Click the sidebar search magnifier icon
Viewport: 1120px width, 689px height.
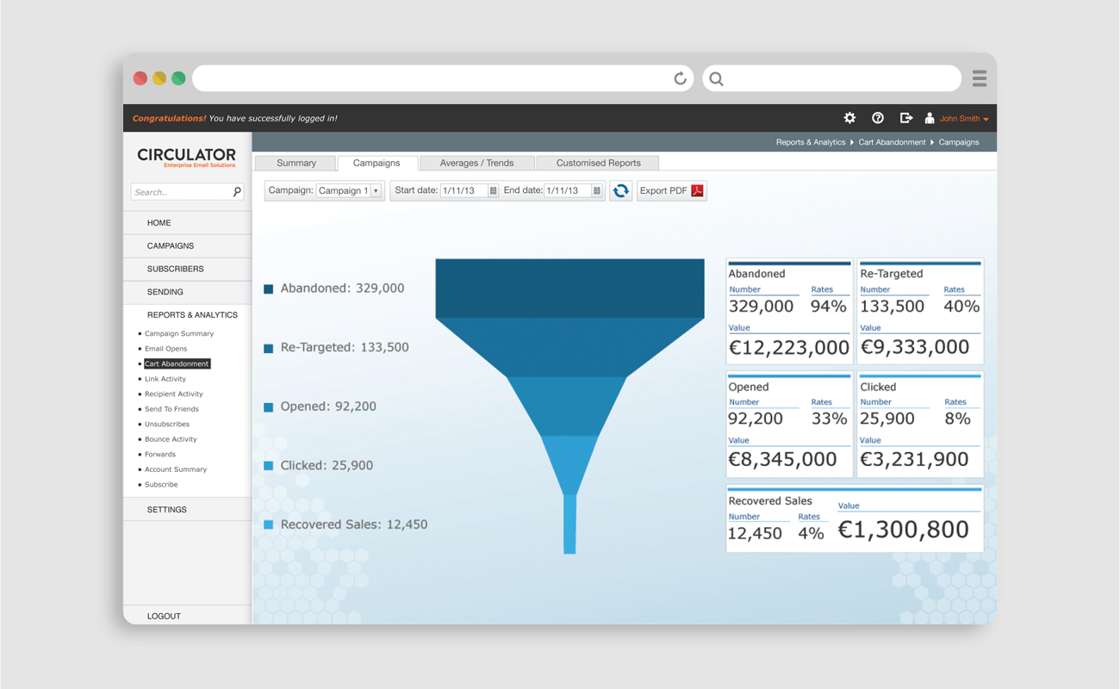tap(237, 192)
